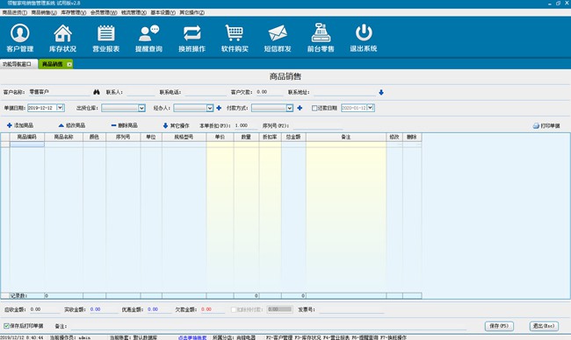Viewport: 571px width, 340px height.
Task: Open 客户管理 customer management icon
Action: click(x=19, y=38)
